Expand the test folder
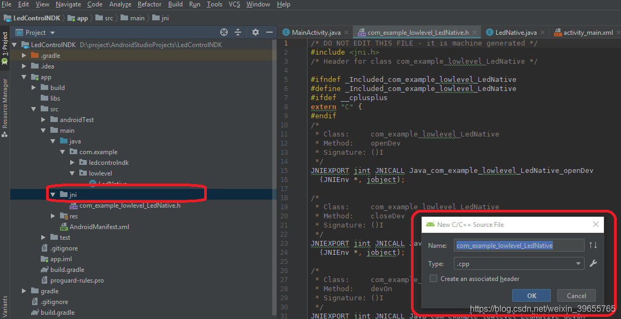The width and height of the screenshot is (621, 319). pyautogui.click(x=43, y=238)
